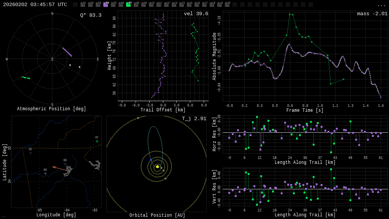Click the purple meteor trail in sky plot

click(x=67, y=52)
